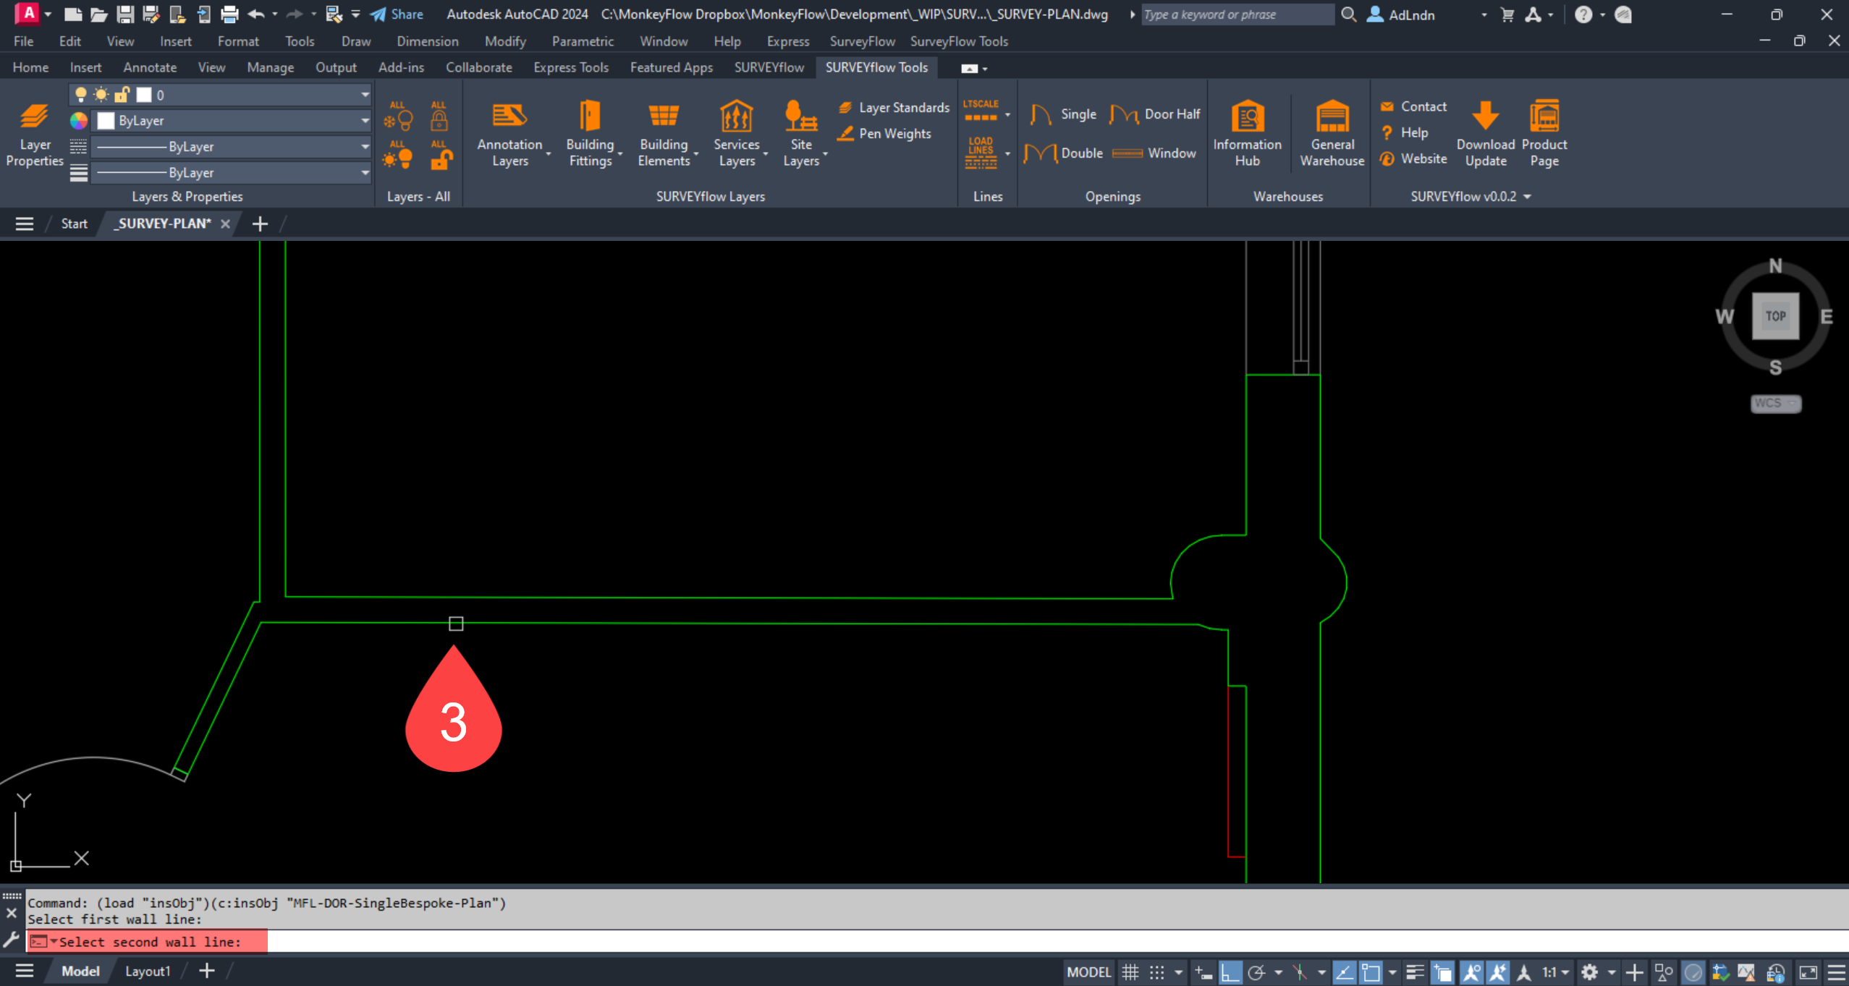1849x986 pixels.
Task: Open the LTSCALE dropdown in Lines panel
Action: pos(1008,116)
